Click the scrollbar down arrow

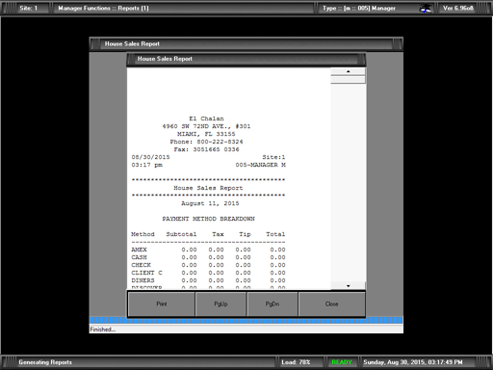(348, 286)
